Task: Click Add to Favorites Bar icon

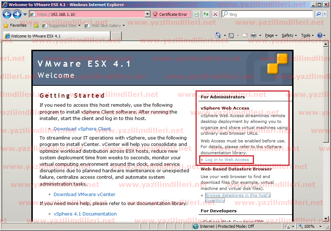Action: (36, 26)
